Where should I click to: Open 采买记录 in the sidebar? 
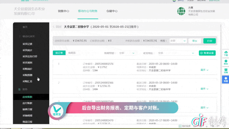pos(28,44)
